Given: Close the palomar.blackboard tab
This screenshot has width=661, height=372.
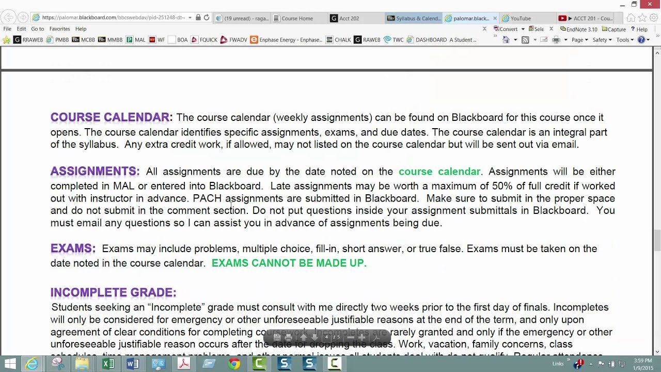Looking at the screenshot, I should [495, 18].
